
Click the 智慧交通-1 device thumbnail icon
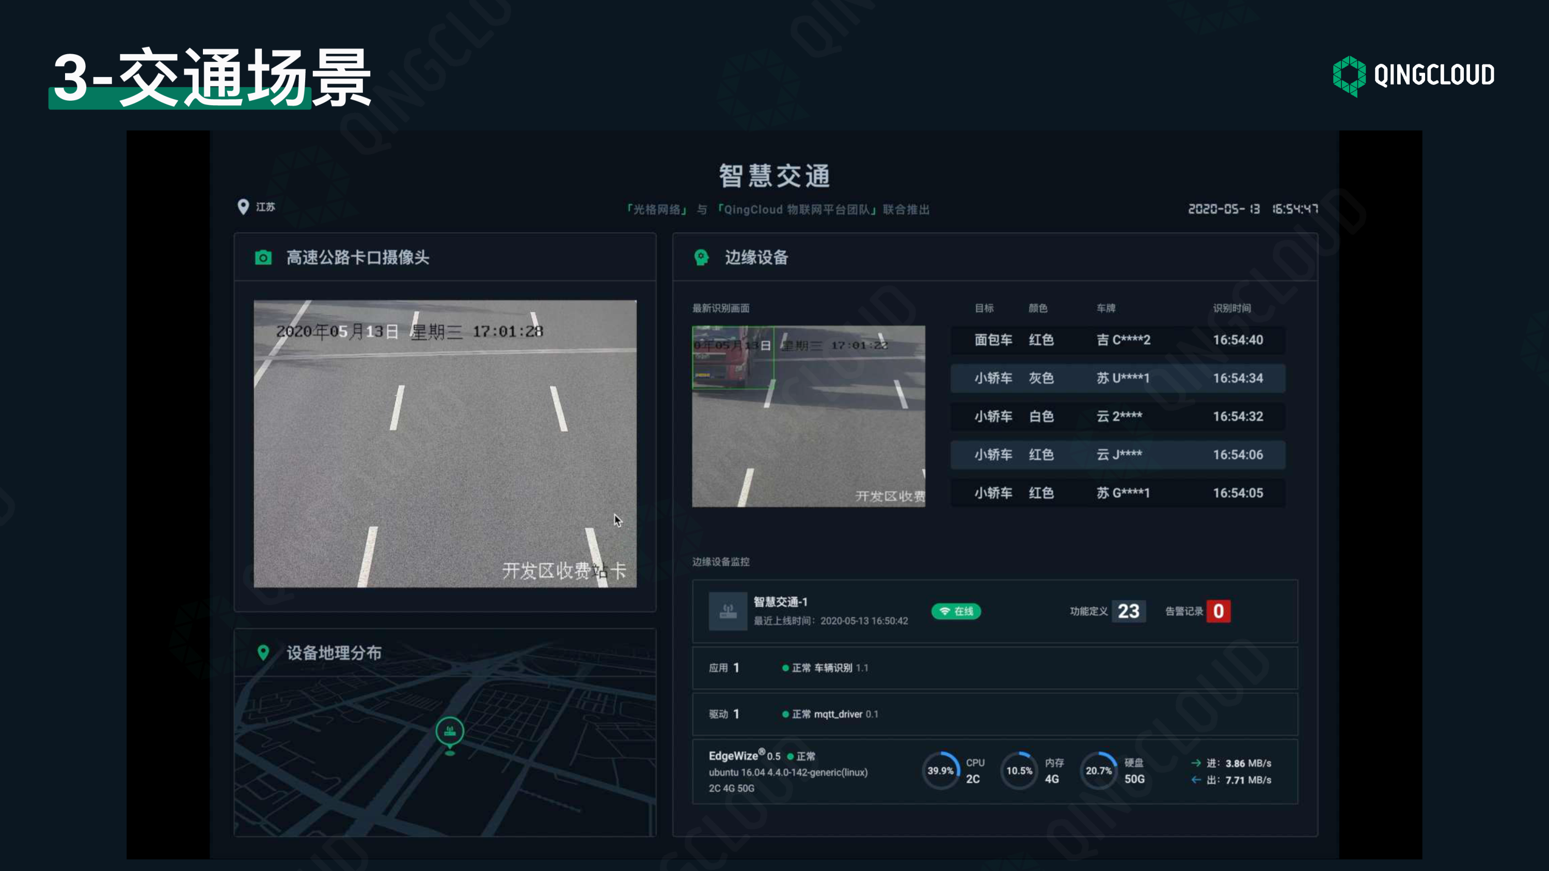[x=728, y=611]
